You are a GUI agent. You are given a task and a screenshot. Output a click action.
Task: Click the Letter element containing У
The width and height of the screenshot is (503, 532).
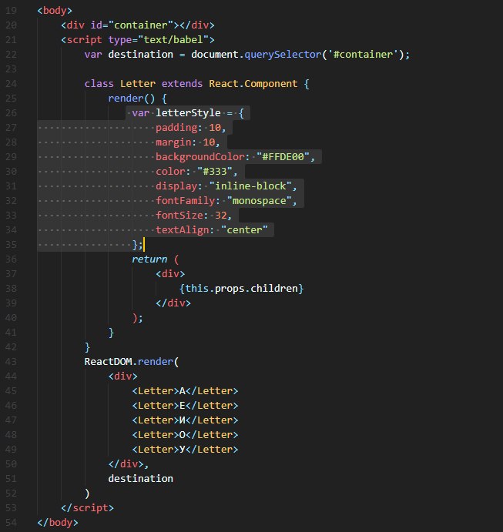(185, 449)
